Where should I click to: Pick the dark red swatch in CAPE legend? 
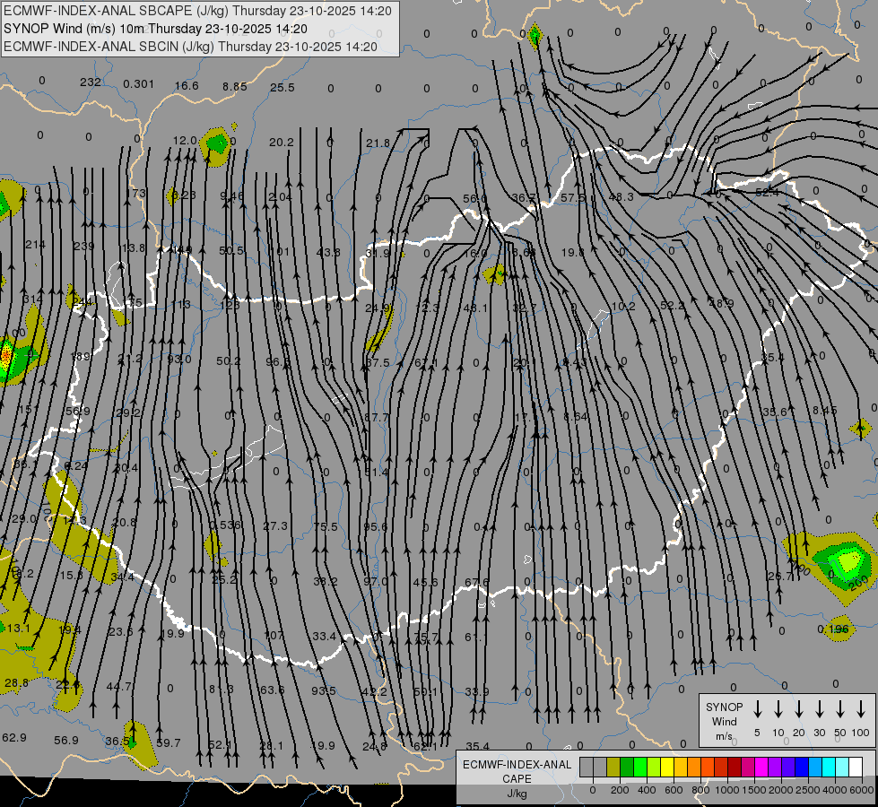[x=735, y=767]
